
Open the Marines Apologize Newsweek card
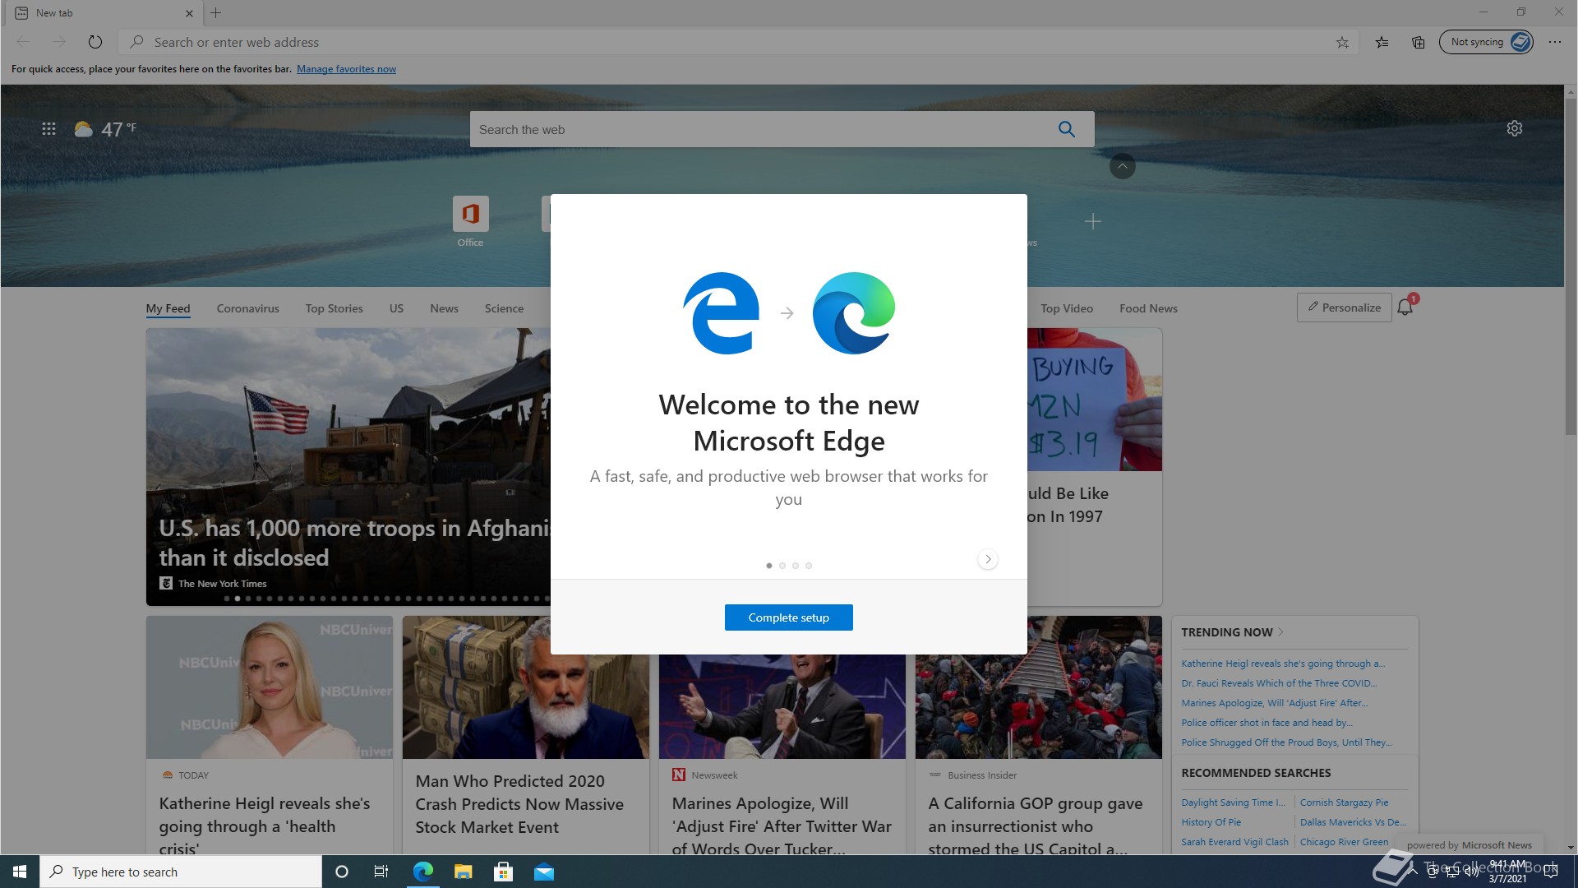tap(782, 754)
